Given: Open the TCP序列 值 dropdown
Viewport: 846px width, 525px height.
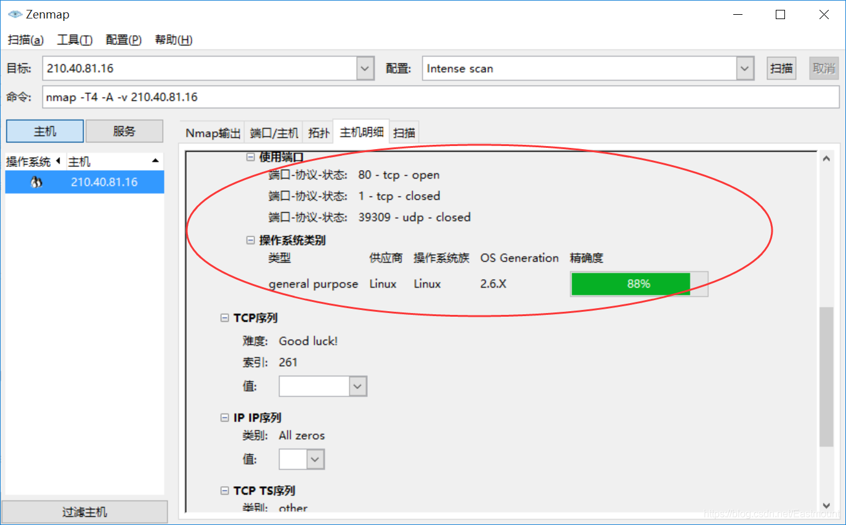Looking at the screenshot, I should (359, 386).
